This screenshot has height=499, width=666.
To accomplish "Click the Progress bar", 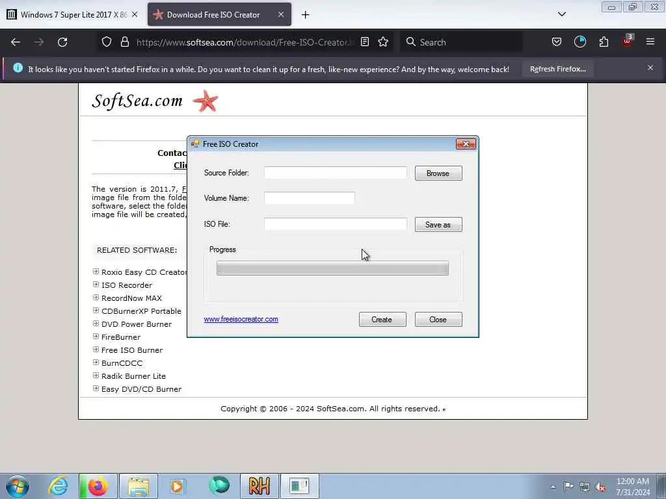I will (x=332, y=268).
